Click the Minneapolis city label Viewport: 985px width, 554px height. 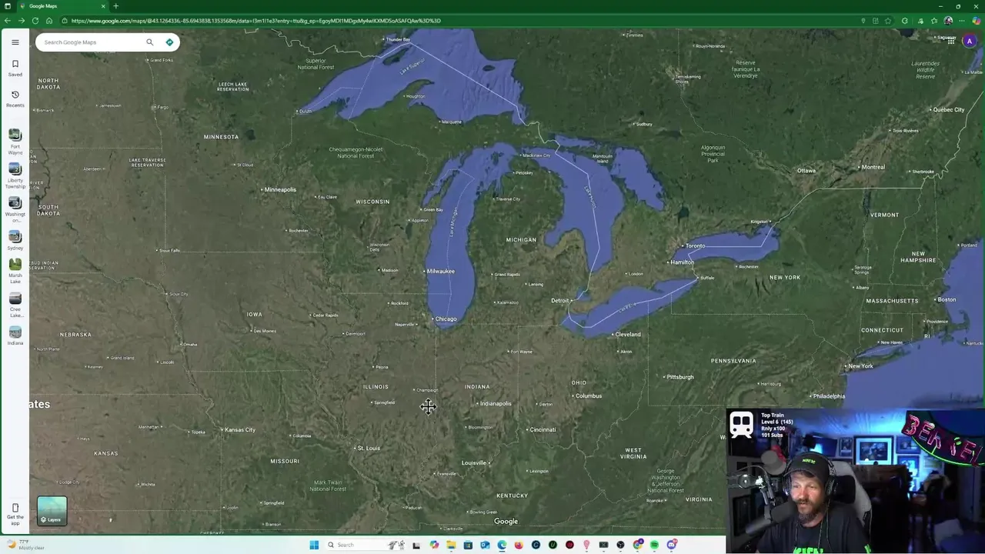pos(280,189)
